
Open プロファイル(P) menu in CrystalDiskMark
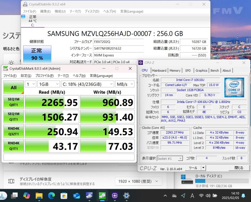point(44,76)
